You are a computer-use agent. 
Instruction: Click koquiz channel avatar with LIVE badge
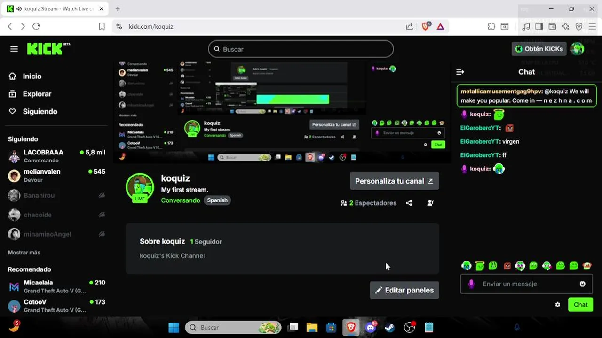pyautogui.click(x=140, y=188)
